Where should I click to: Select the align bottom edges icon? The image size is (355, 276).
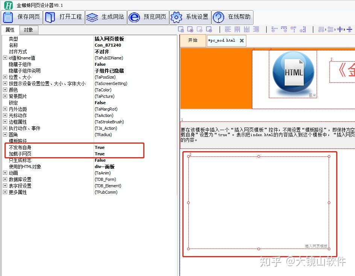(247, 29)
